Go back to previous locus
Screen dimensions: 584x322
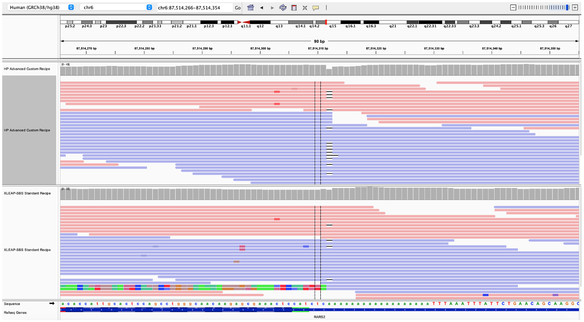pyautogui.click(x=261, y=8)
